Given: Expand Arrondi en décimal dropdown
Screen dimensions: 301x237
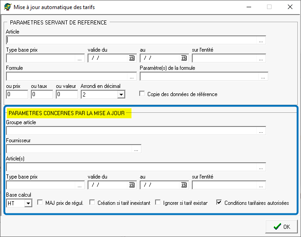Looking at the screenshot, I should click(121, 95).
